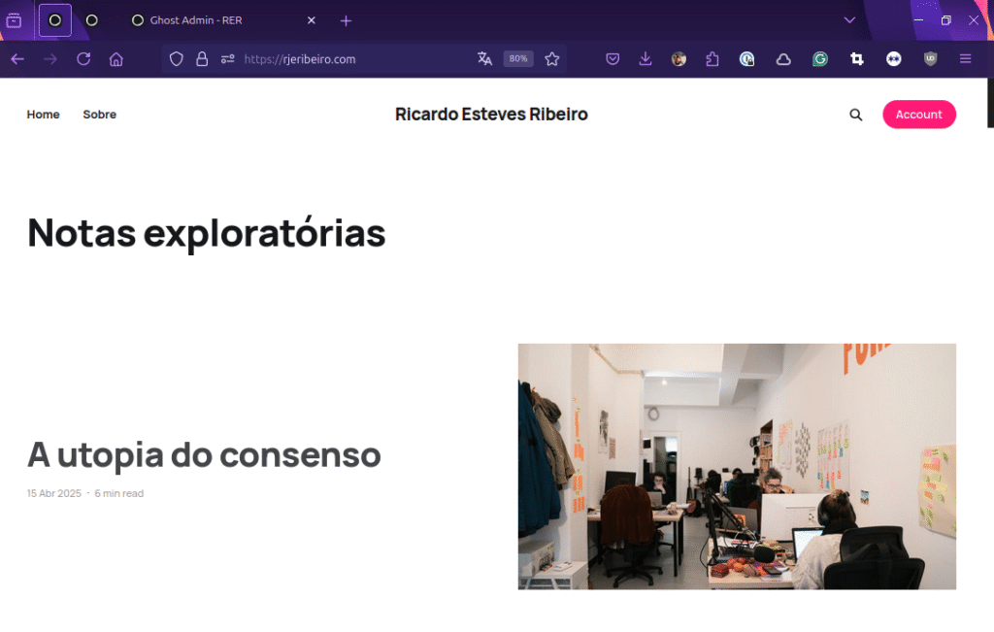The height and width of the screenshot is (632, 994).
Task: Open the Firefox View icon
Action: coord(14,21)
